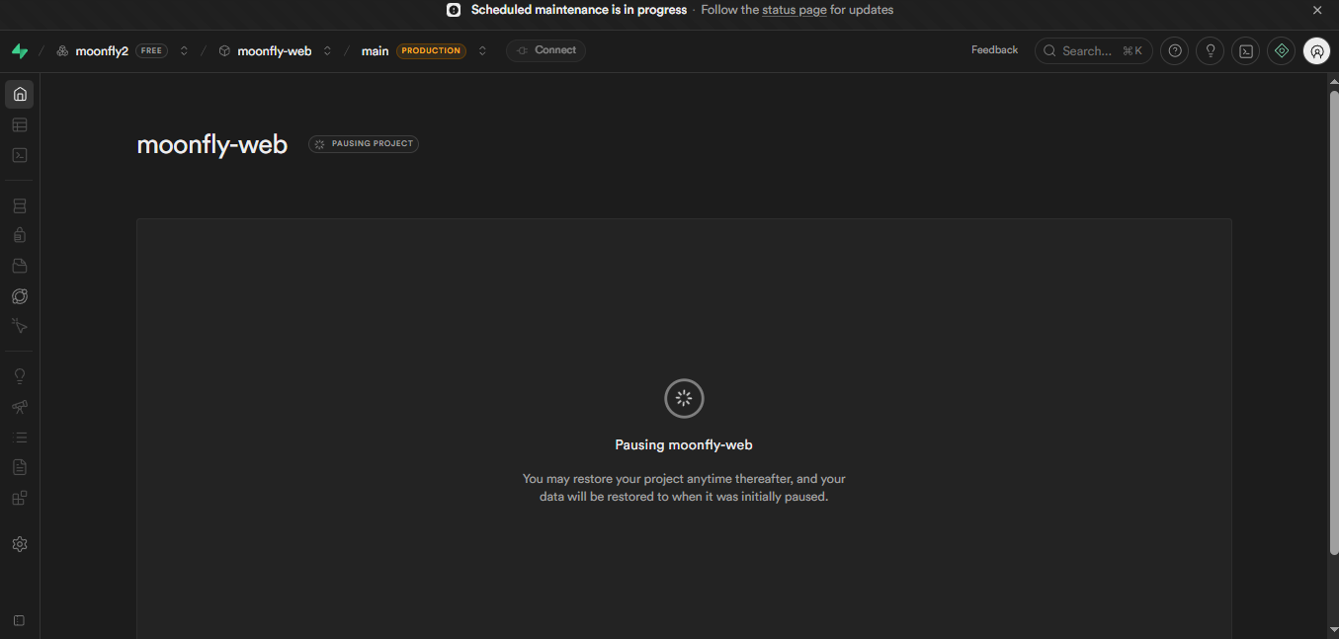Open the Integrations blocks sidebar icon

(20, 498)
